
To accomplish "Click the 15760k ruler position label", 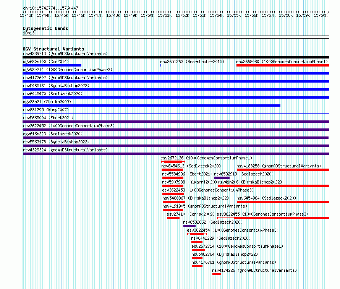I will pos(321,15).
